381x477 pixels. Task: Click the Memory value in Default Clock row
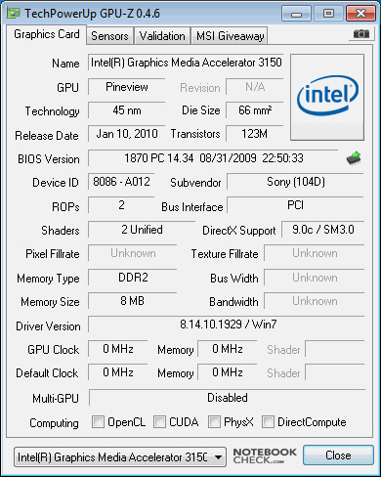click(x=228, y=372)
